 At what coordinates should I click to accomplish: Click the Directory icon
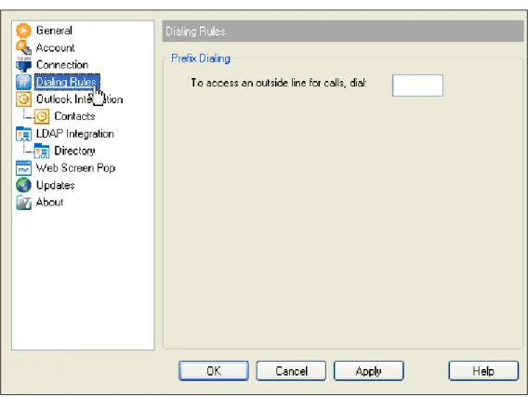point(42,151)
